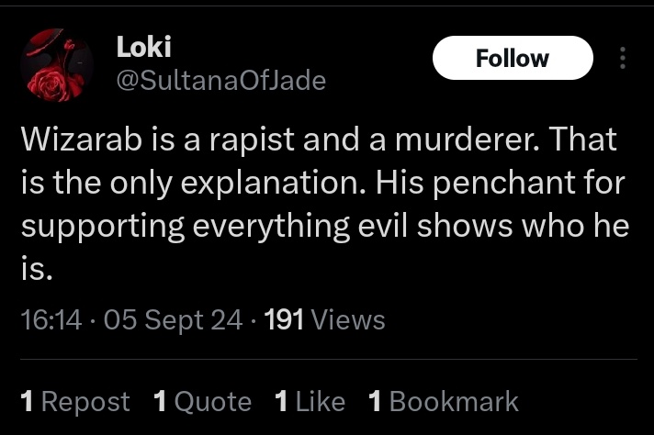View the 1 Repost list
The image size is (654, 435).
click(74, 401)
